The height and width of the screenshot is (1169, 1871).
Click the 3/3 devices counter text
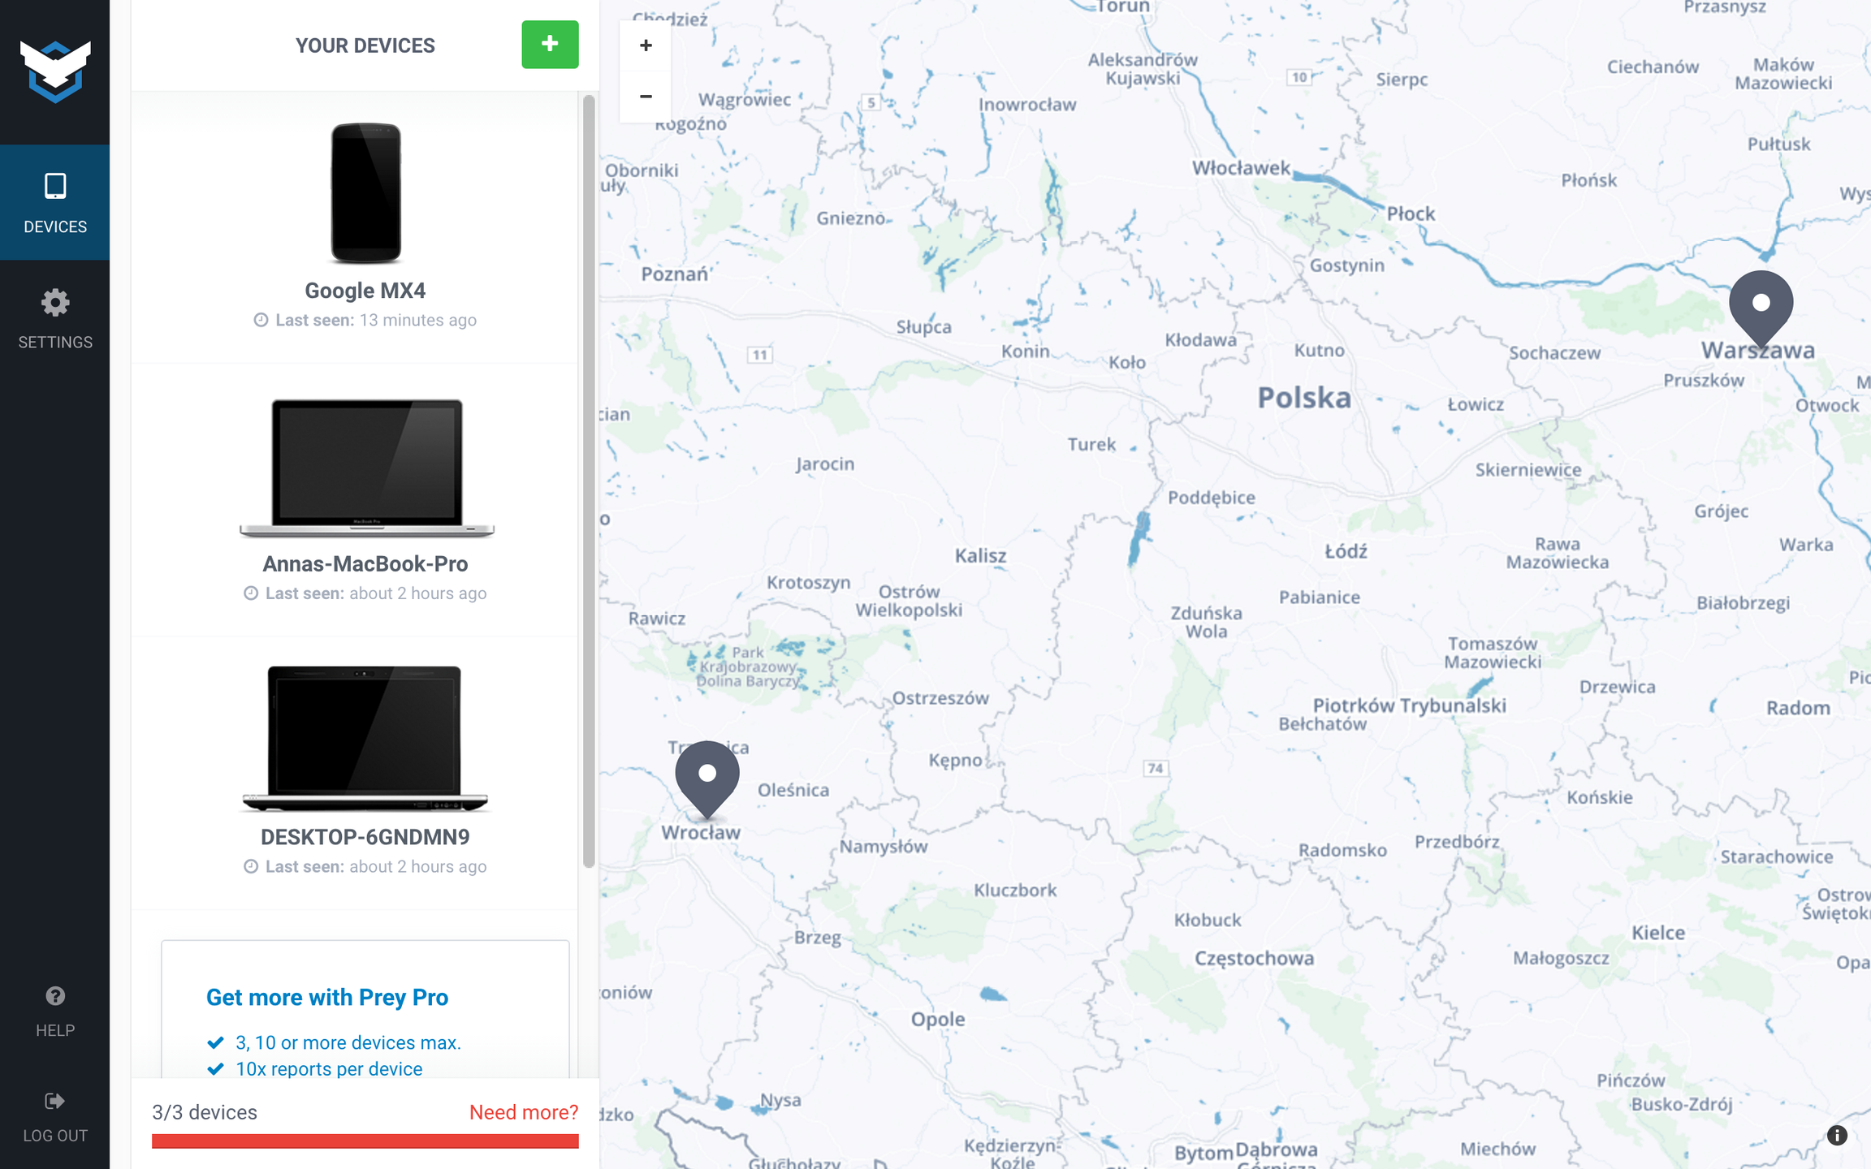(205, 1112)
